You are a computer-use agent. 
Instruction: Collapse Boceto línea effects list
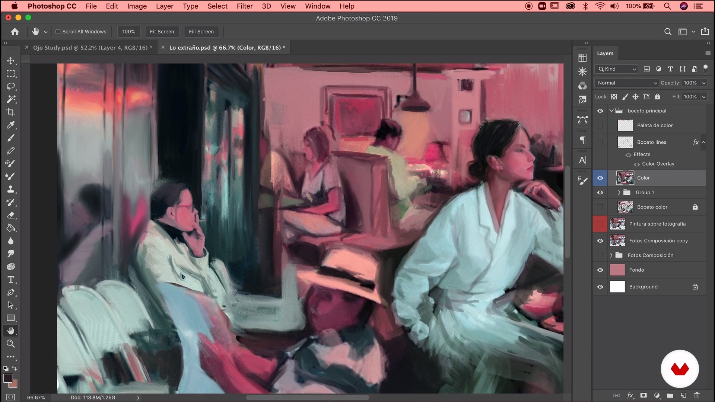(x=703, y=142)
